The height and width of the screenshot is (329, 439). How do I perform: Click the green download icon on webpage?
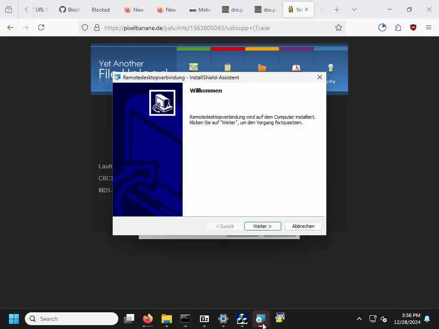tap(193, 67)
